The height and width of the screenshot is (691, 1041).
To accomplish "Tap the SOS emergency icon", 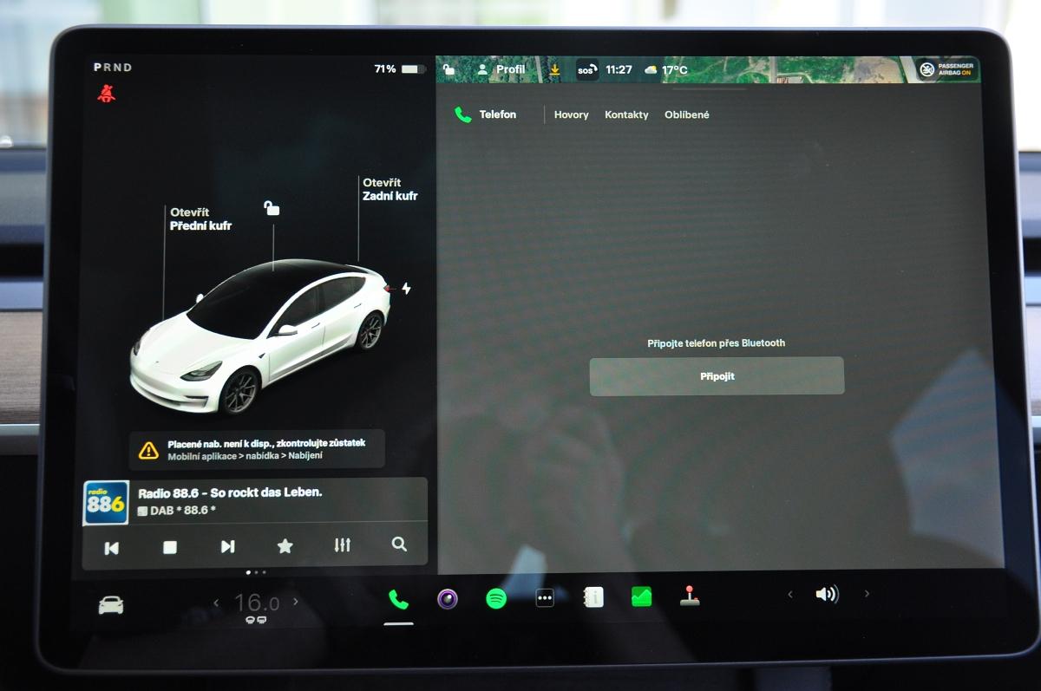I will click(587, 70).
